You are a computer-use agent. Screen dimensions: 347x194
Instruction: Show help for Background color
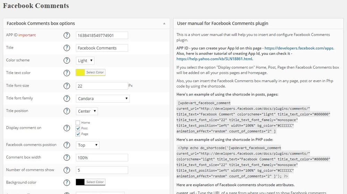(67, 183)
